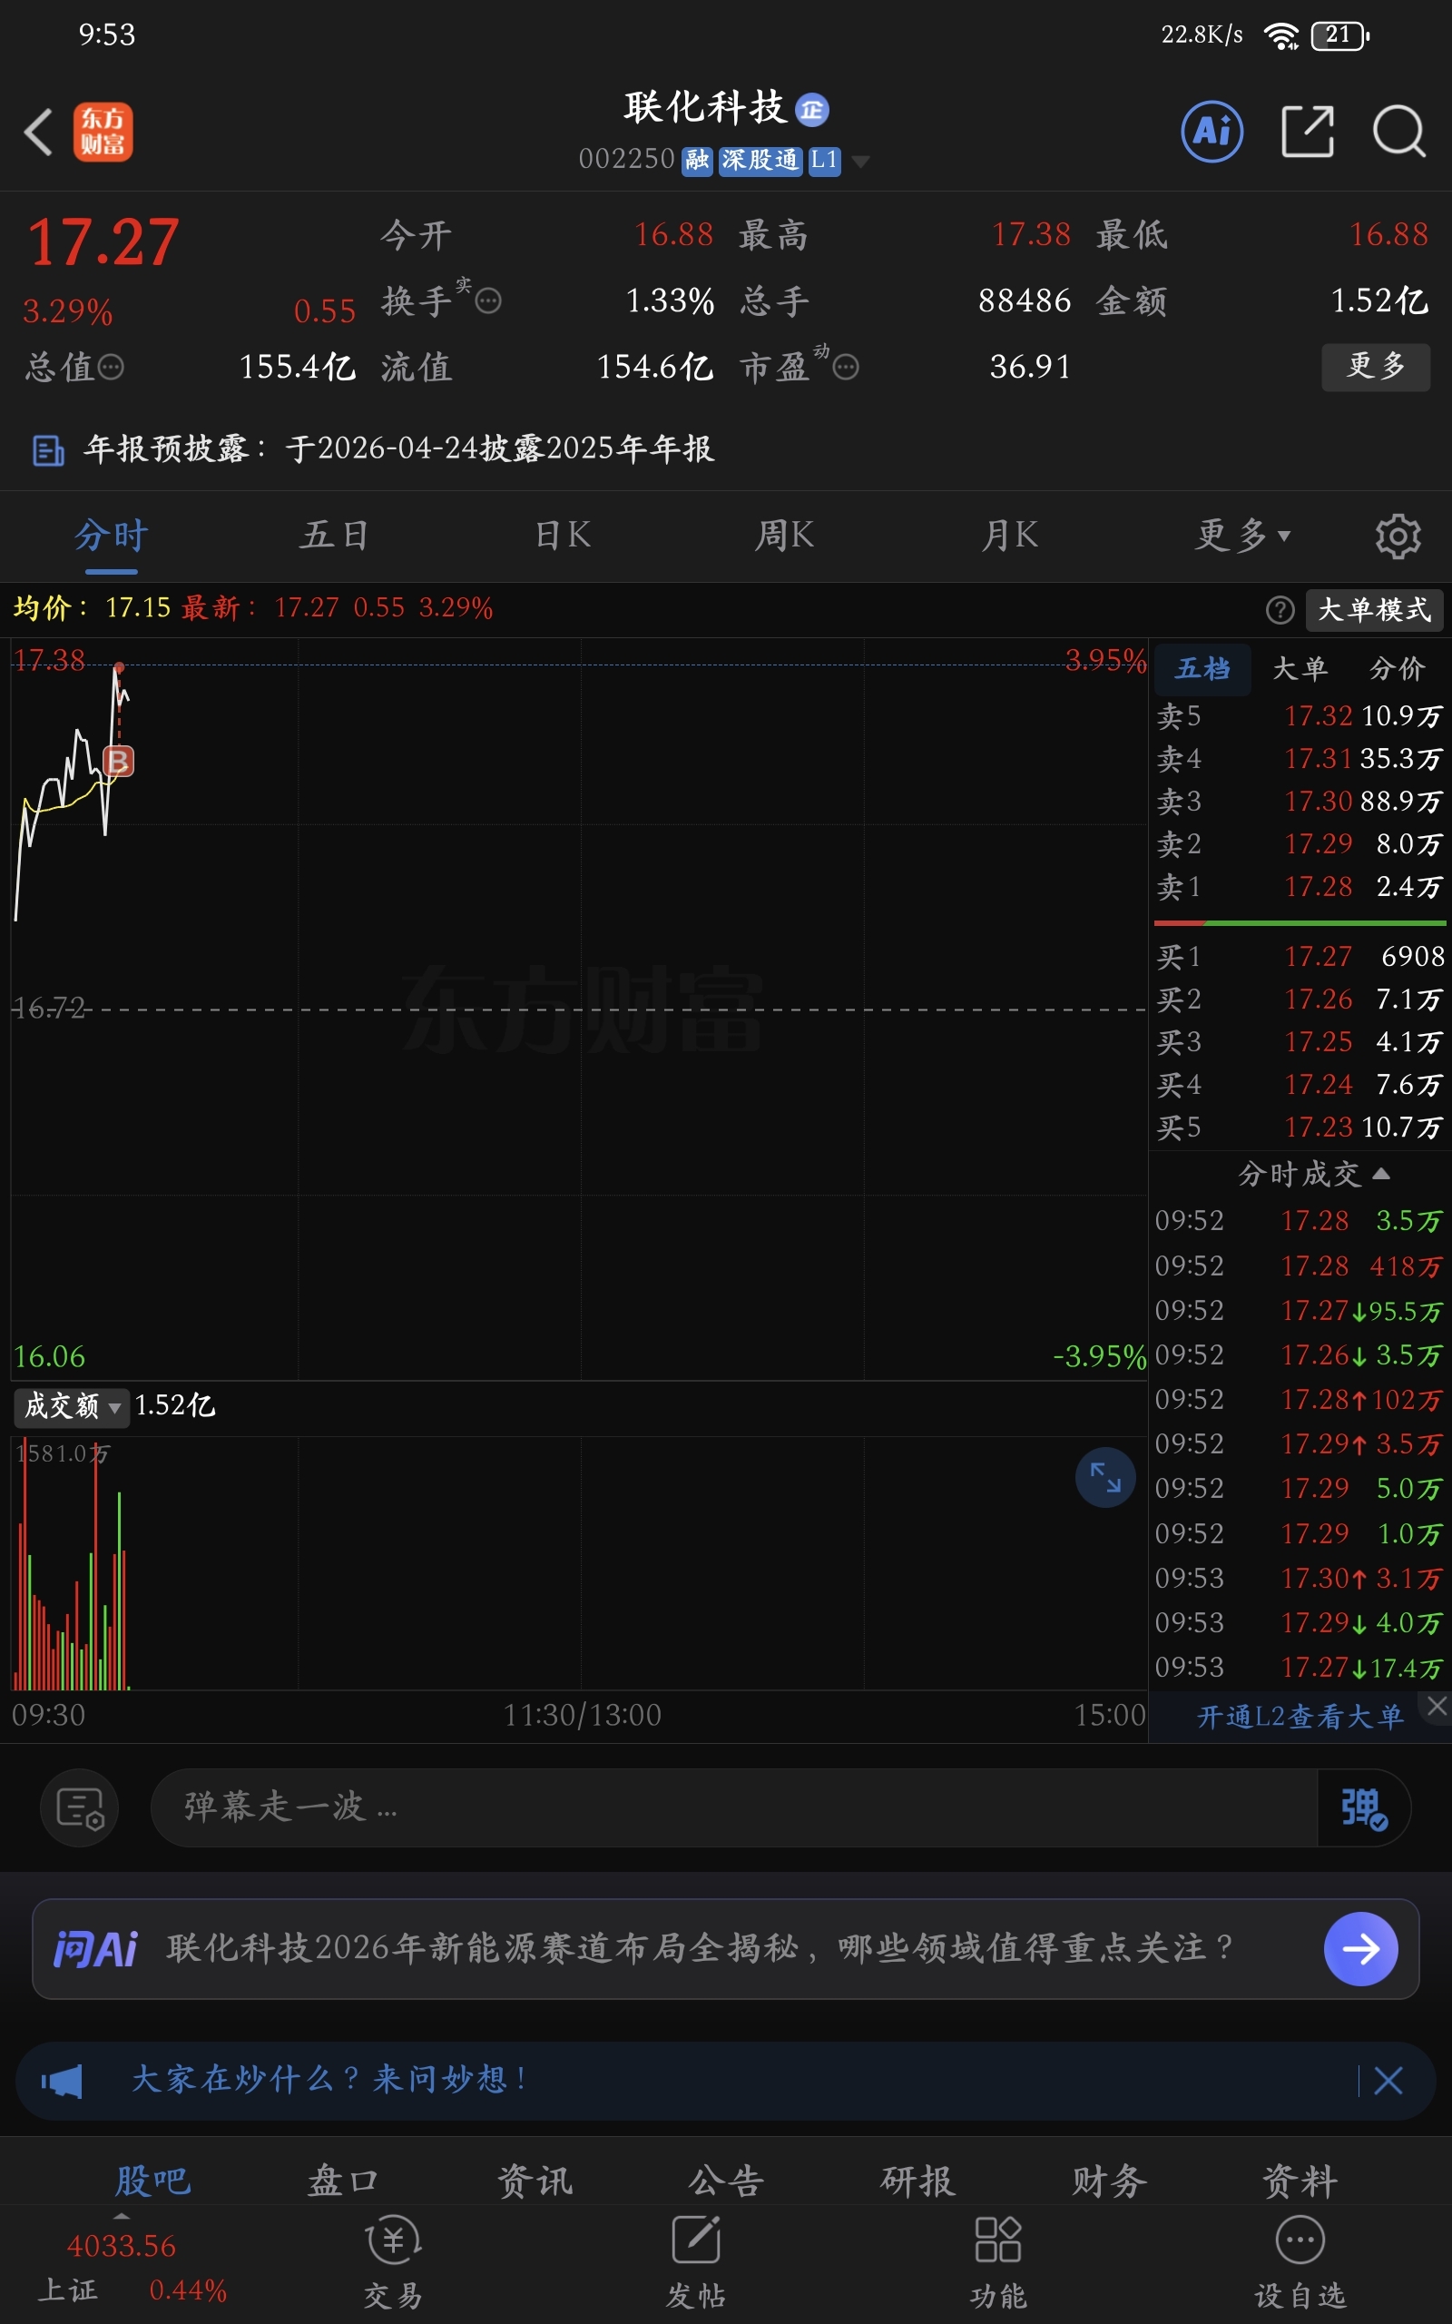
Task: Select the 分时 chart tab
Action: point(112,536)
